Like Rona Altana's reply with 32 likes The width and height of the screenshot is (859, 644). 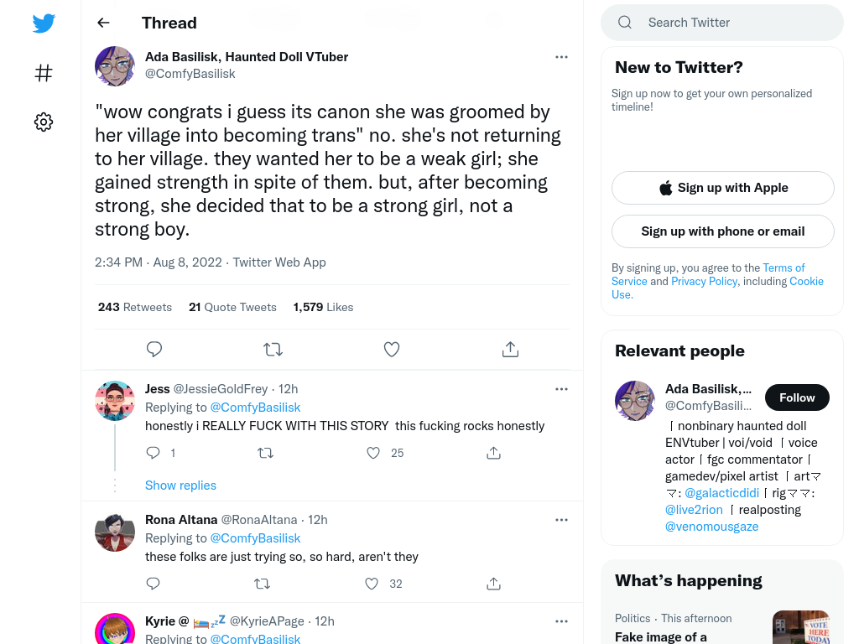372,584
